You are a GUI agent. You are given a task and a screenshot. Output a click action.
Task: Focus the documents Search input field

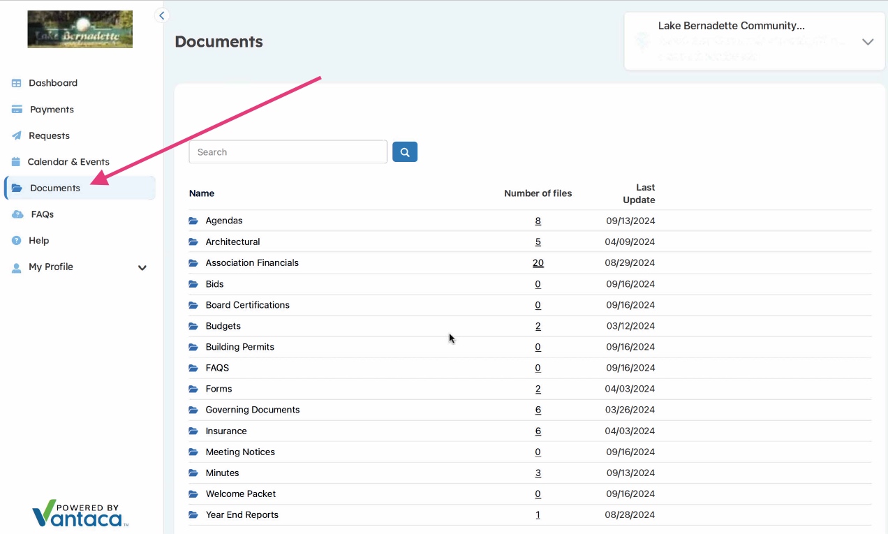click(x=288, y=151)
